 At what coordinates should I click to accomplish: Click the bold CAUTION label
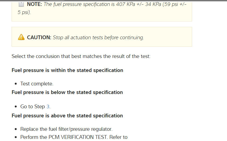(39, 38)
